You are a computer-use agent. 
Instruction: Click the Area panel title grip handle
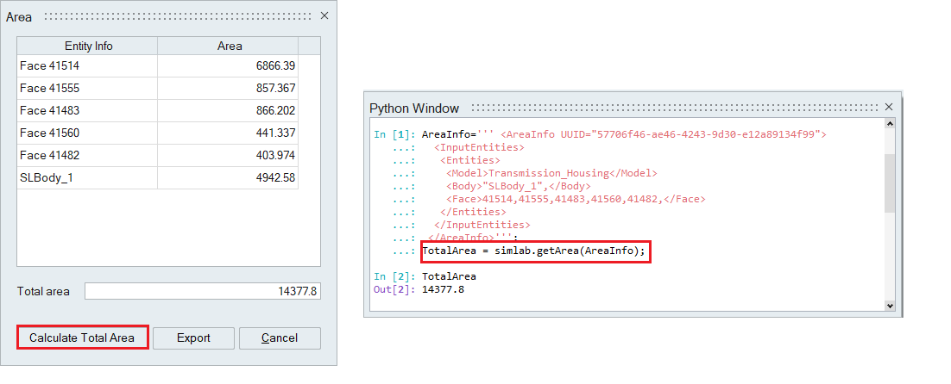(179, 15)
